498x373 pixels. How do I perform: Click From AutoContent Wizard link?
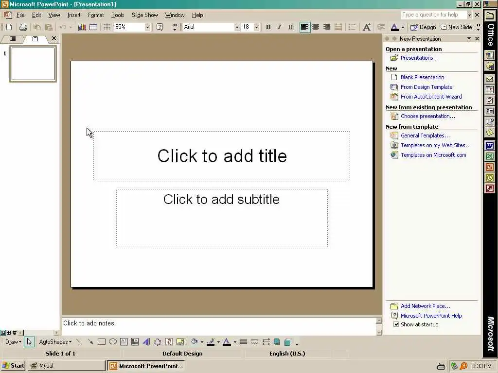(x=431, y=97)
